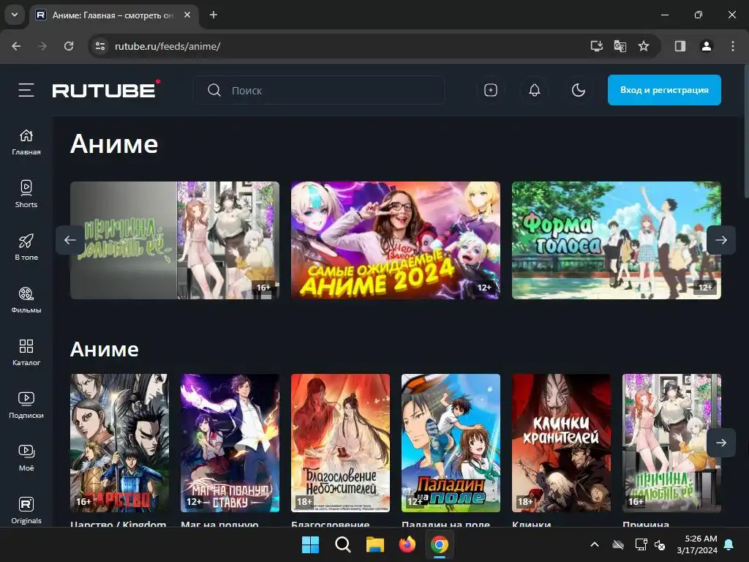
Task: Click the address bar URL
Action: 168,46
